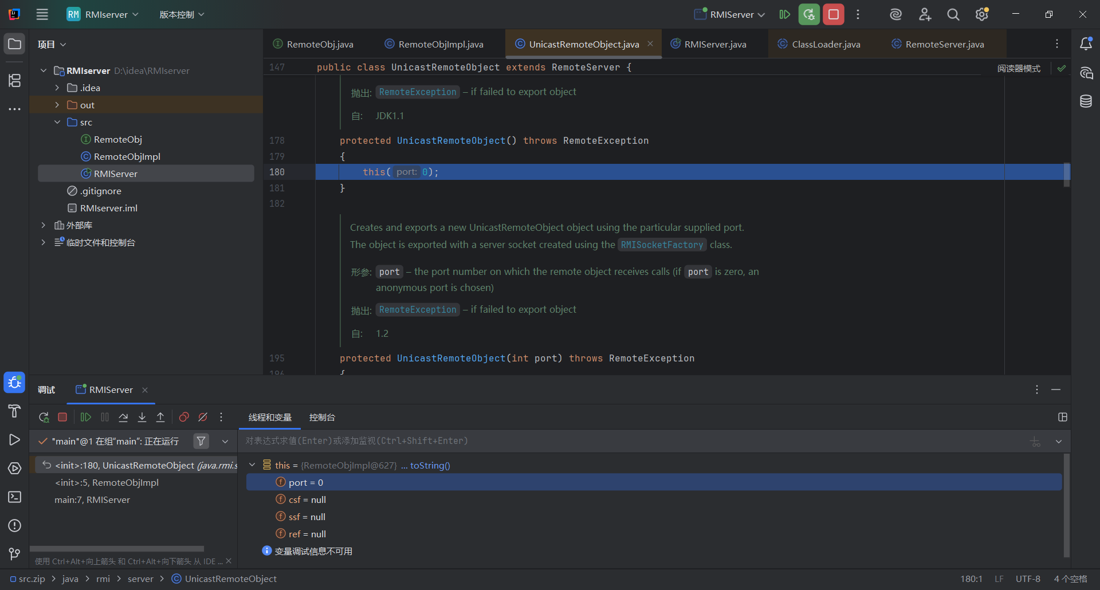
Task: Collapse the src folder
Action: click(57, 122)
